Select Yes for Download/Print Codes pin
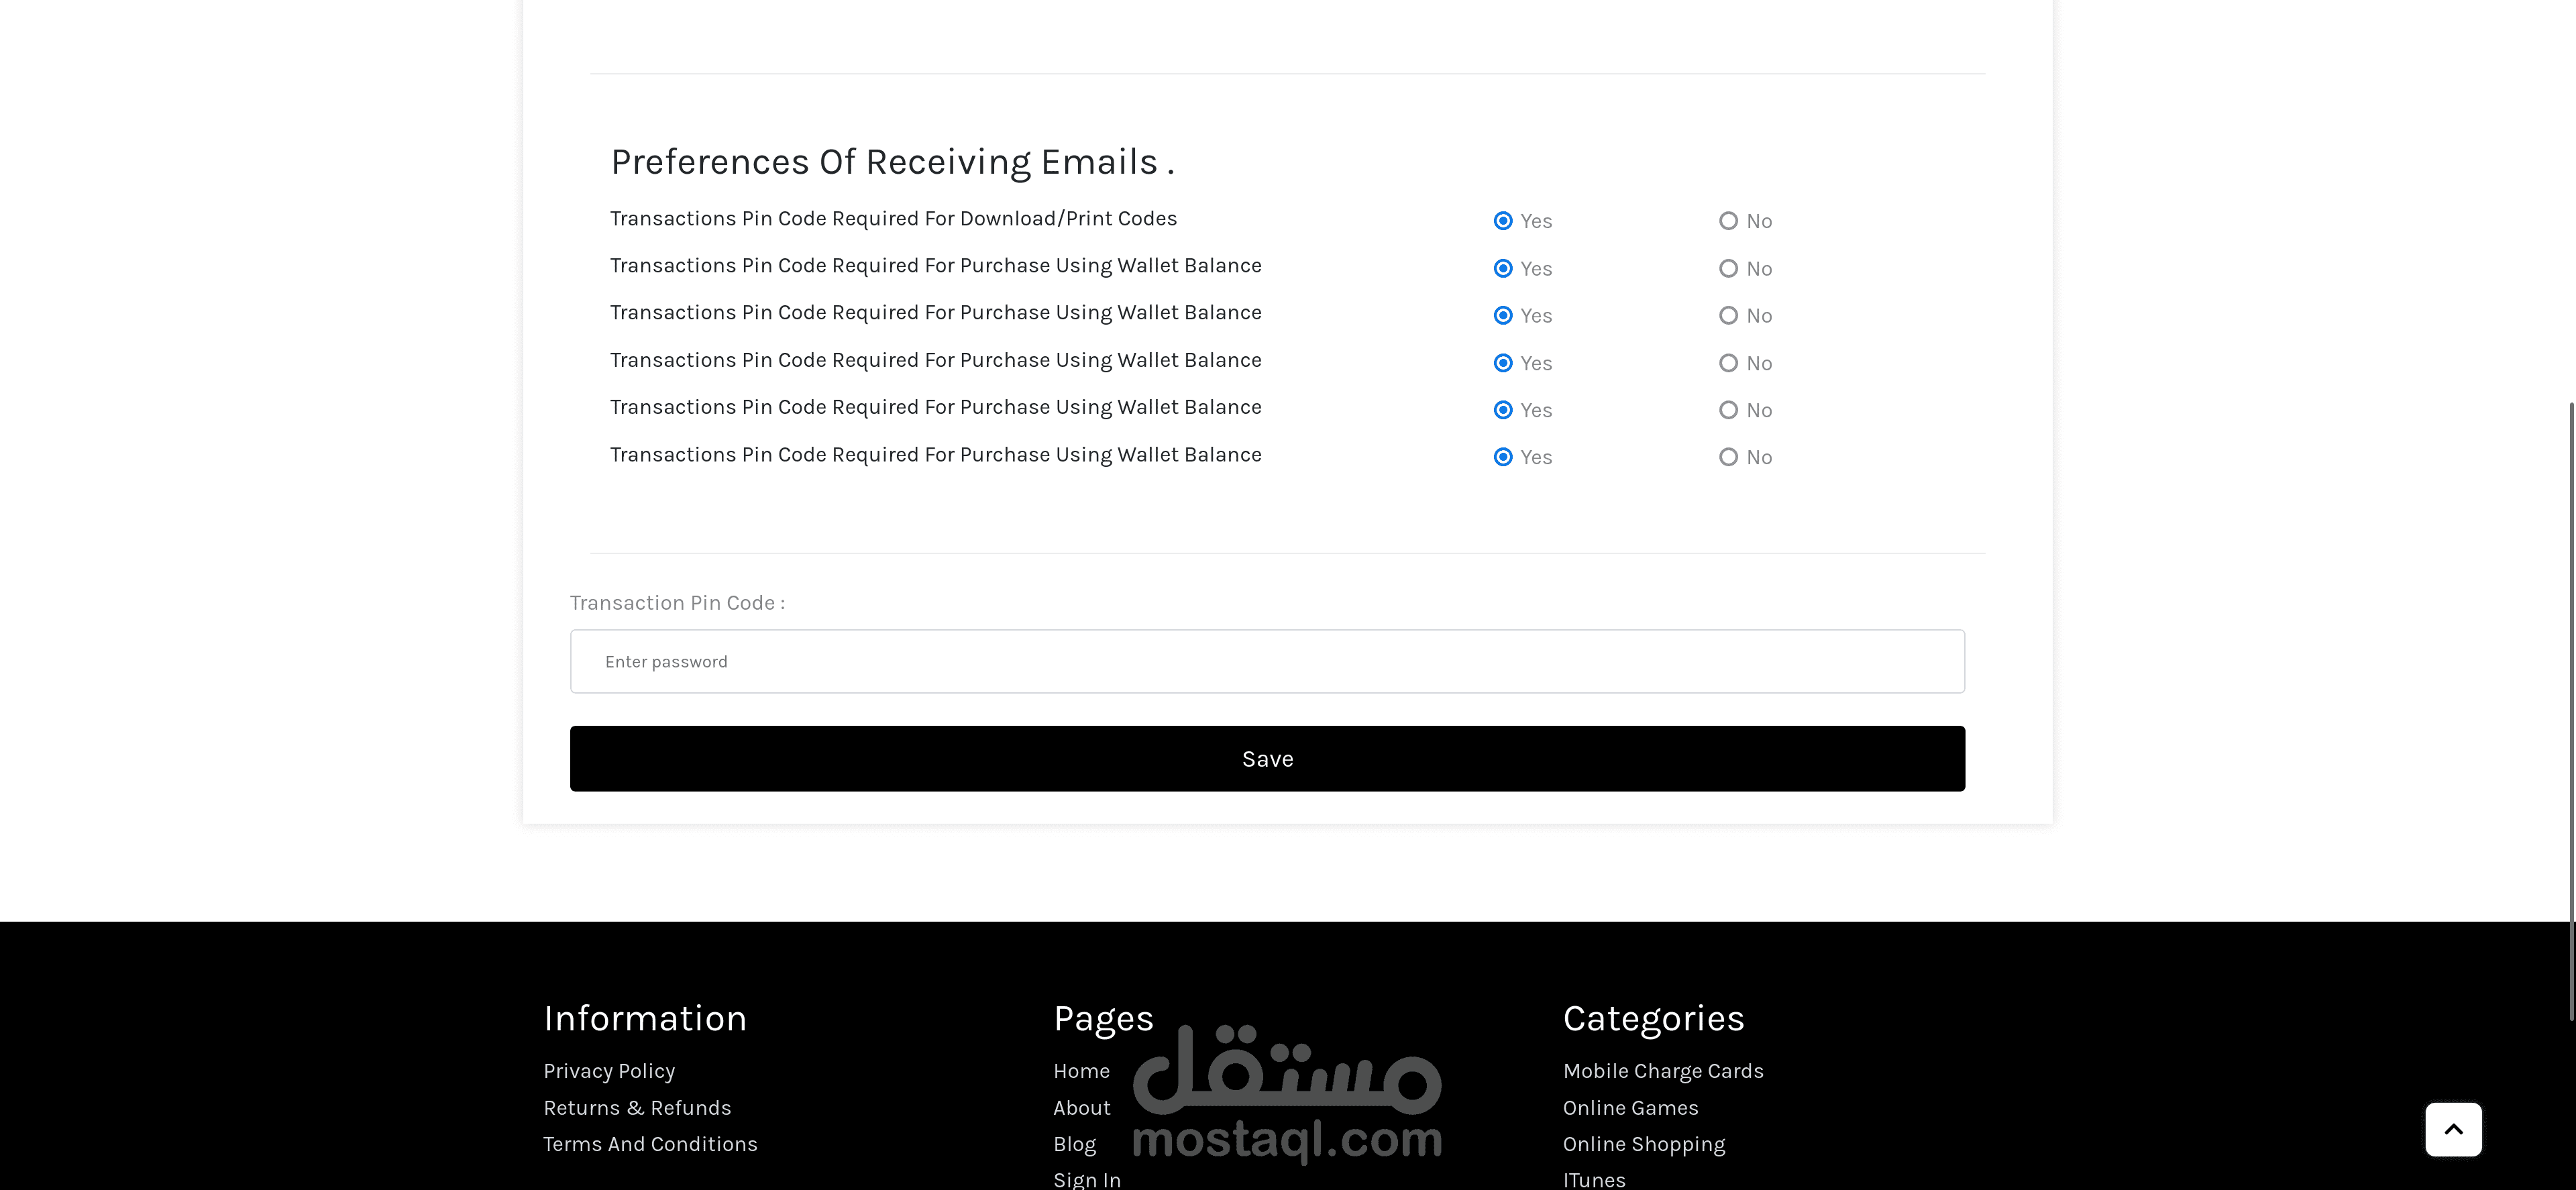 1502,221
